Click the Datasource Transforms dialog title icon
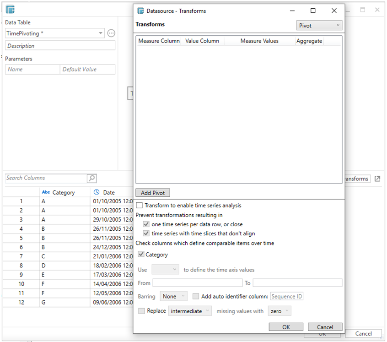Image resolution: width=387 pixels, height=342 pixels. 140,11
